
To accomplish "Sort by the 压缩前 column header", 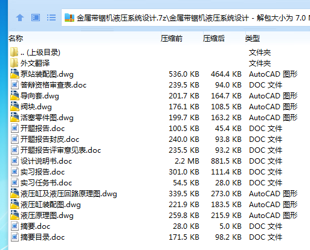I will [172, 38].
